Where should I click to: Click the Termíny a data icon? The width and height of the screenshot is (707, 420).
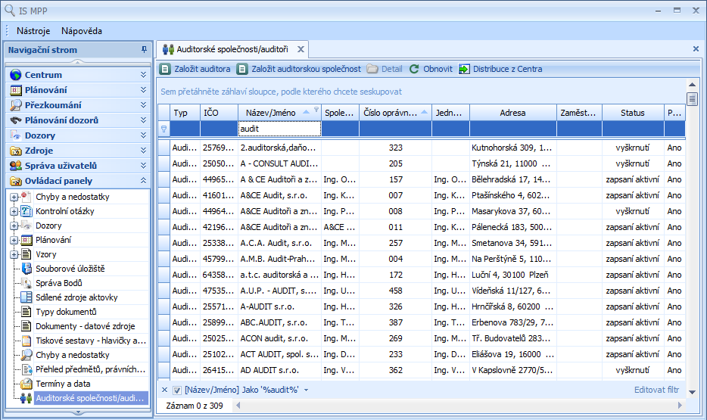click(x=26, y=384)
